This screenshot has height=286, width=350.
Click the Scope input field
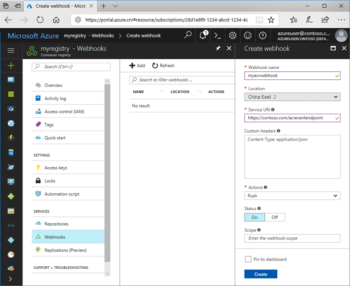point(292,238)
